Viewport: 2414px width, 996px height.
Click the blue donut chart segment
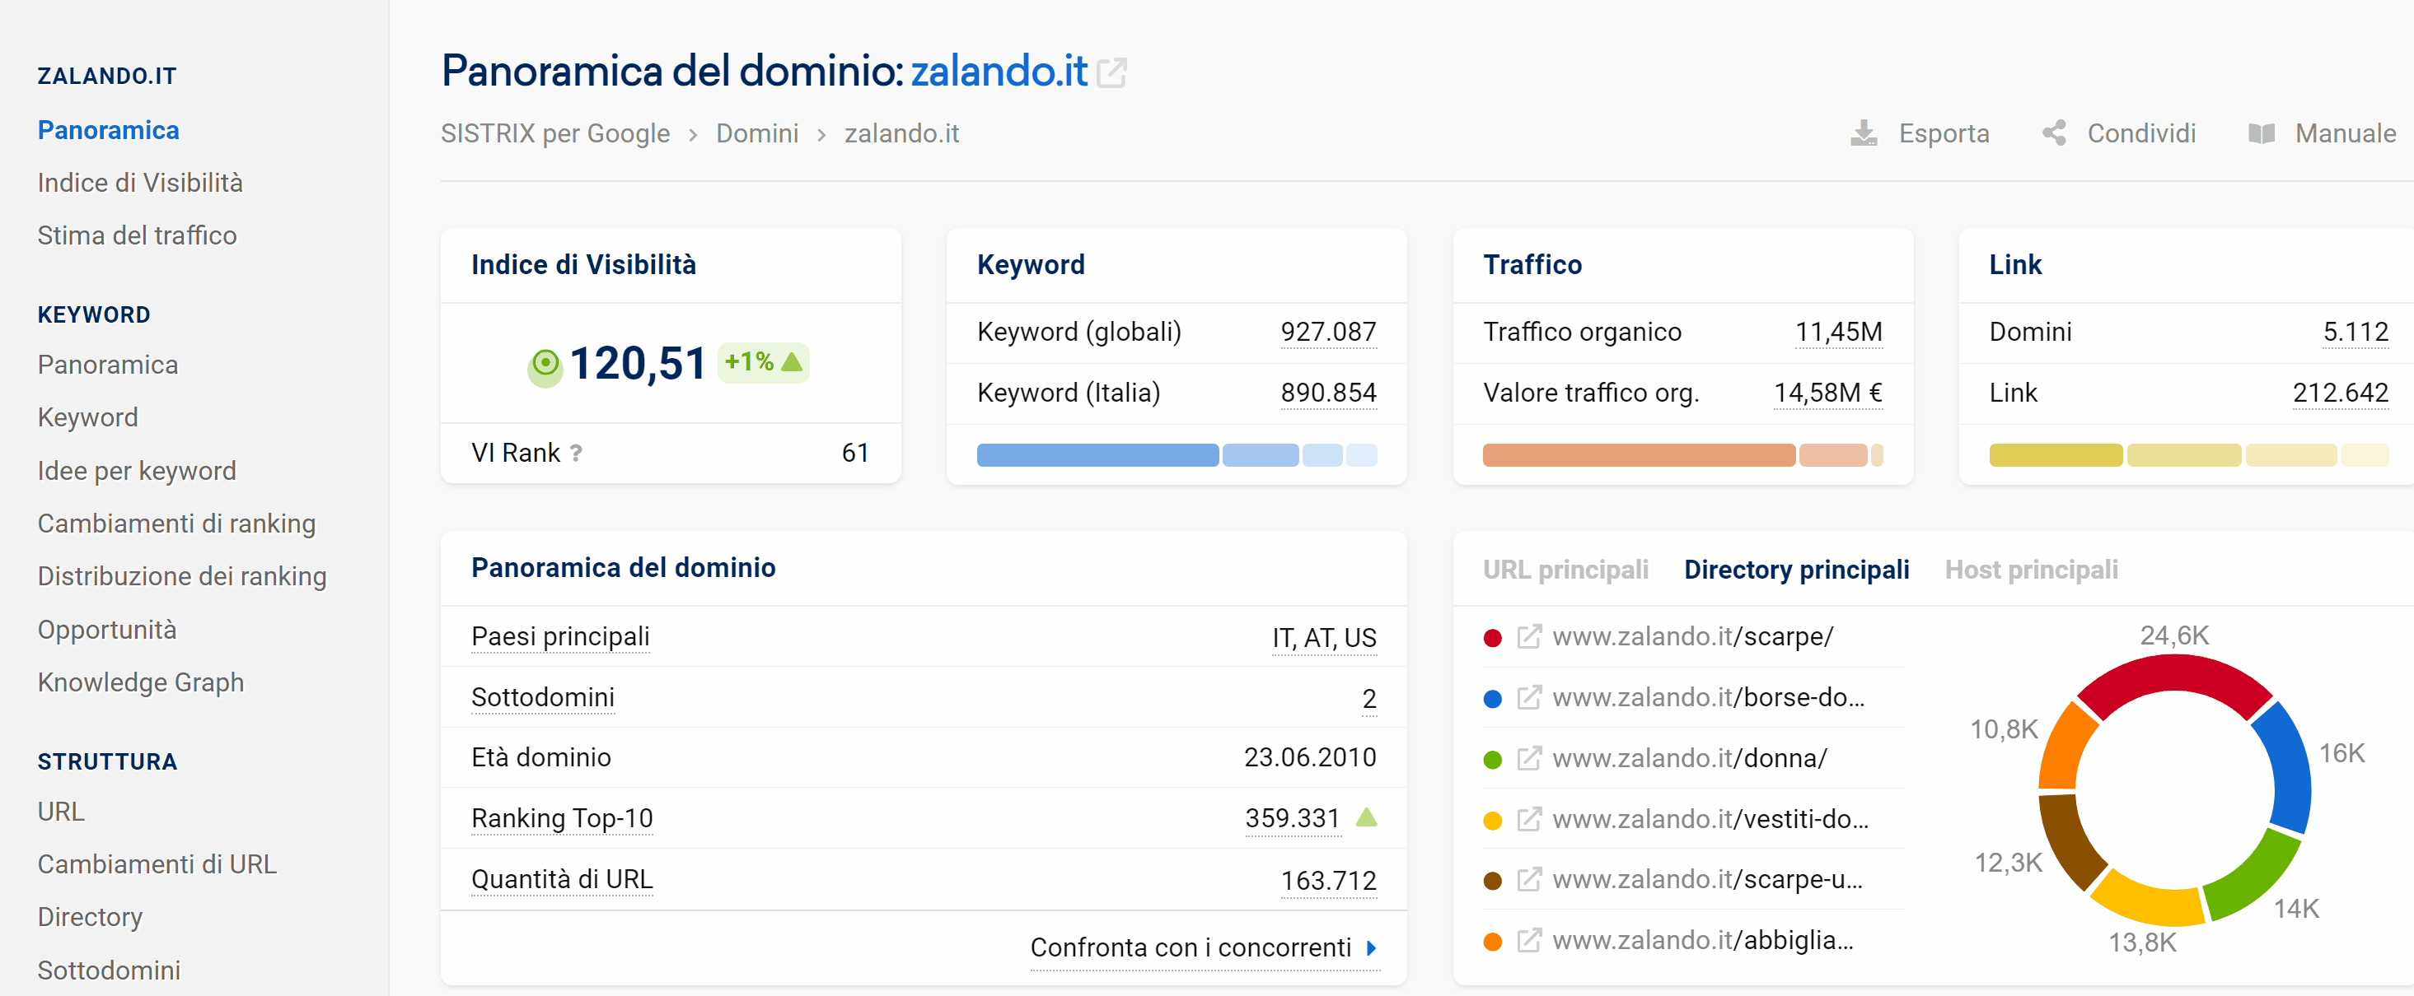tap(2290, 768)
